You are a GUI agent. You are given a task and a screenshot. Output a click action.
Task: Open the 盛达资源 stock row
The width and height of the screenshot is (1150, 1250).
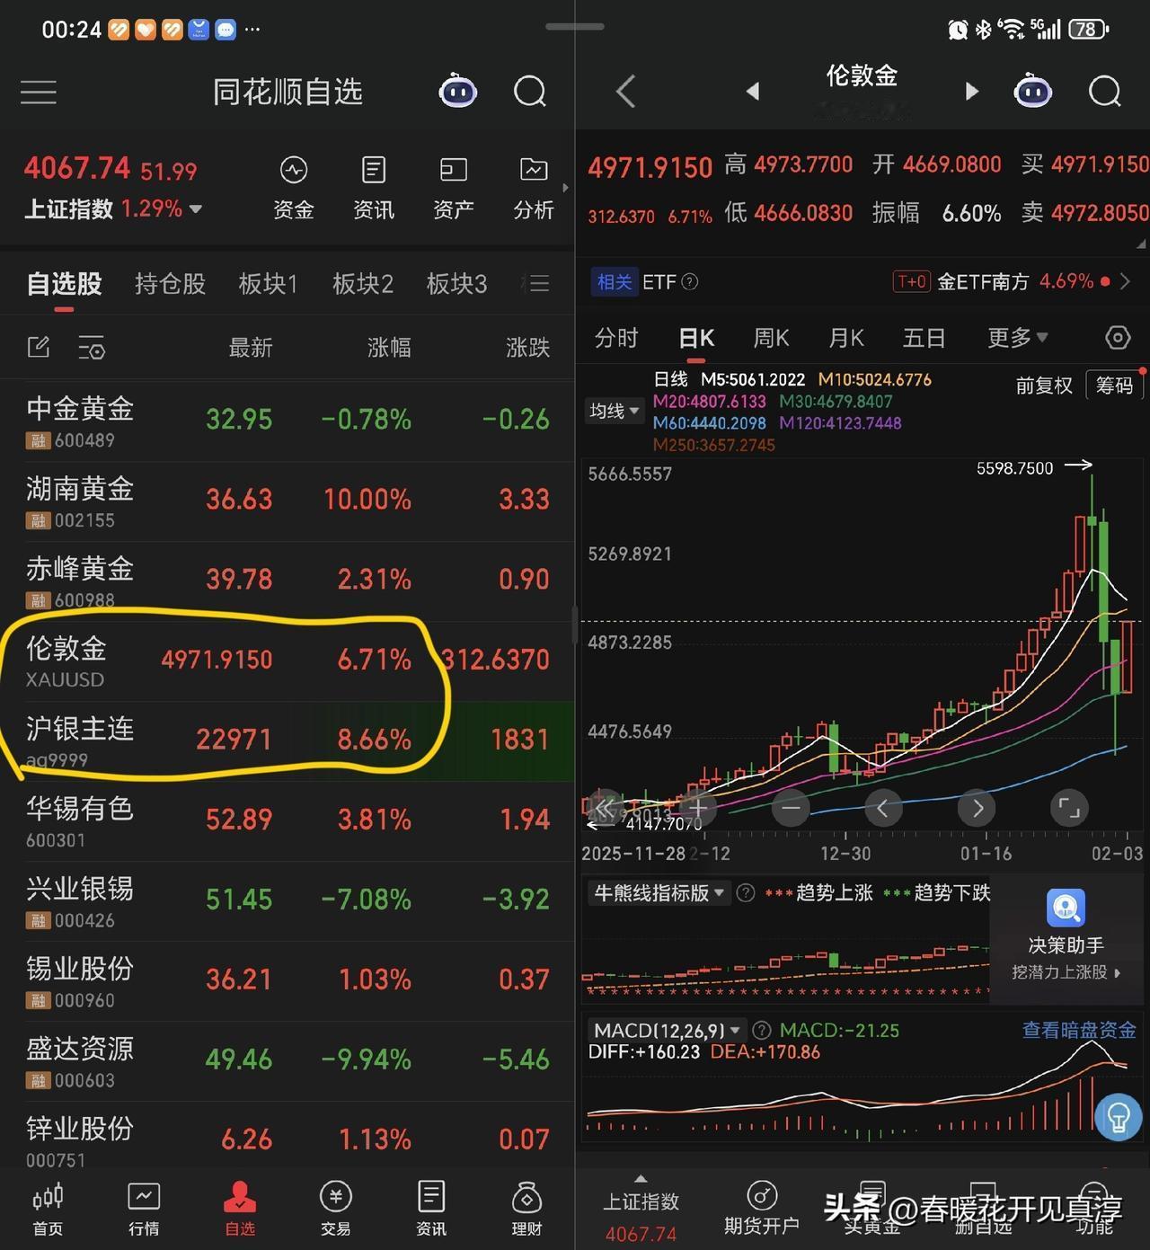287,1061
